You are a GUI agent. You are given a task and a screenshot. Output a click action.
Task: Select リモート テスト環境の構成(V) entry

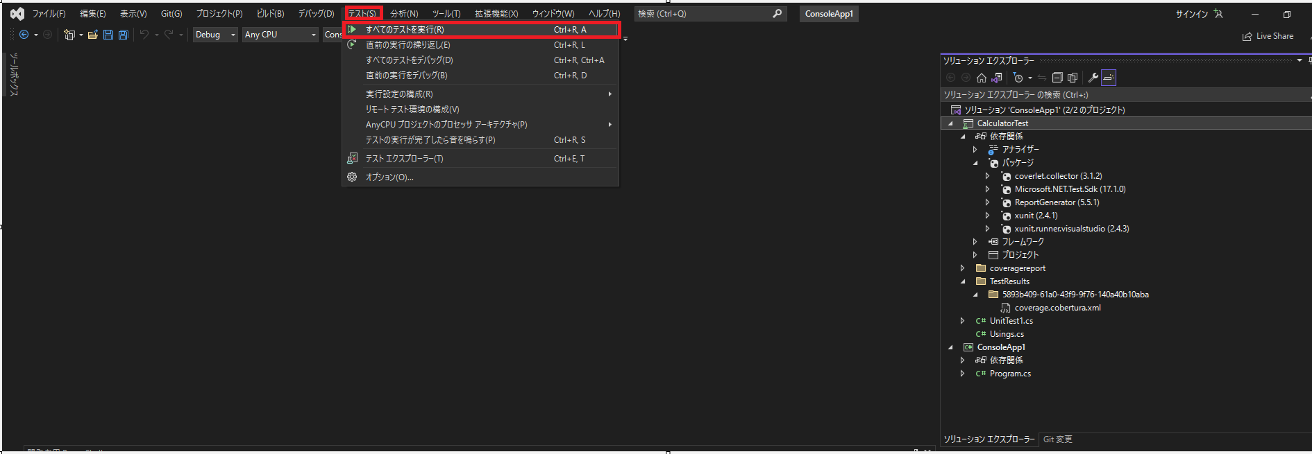pyautogui.click(x=480, y=110)
